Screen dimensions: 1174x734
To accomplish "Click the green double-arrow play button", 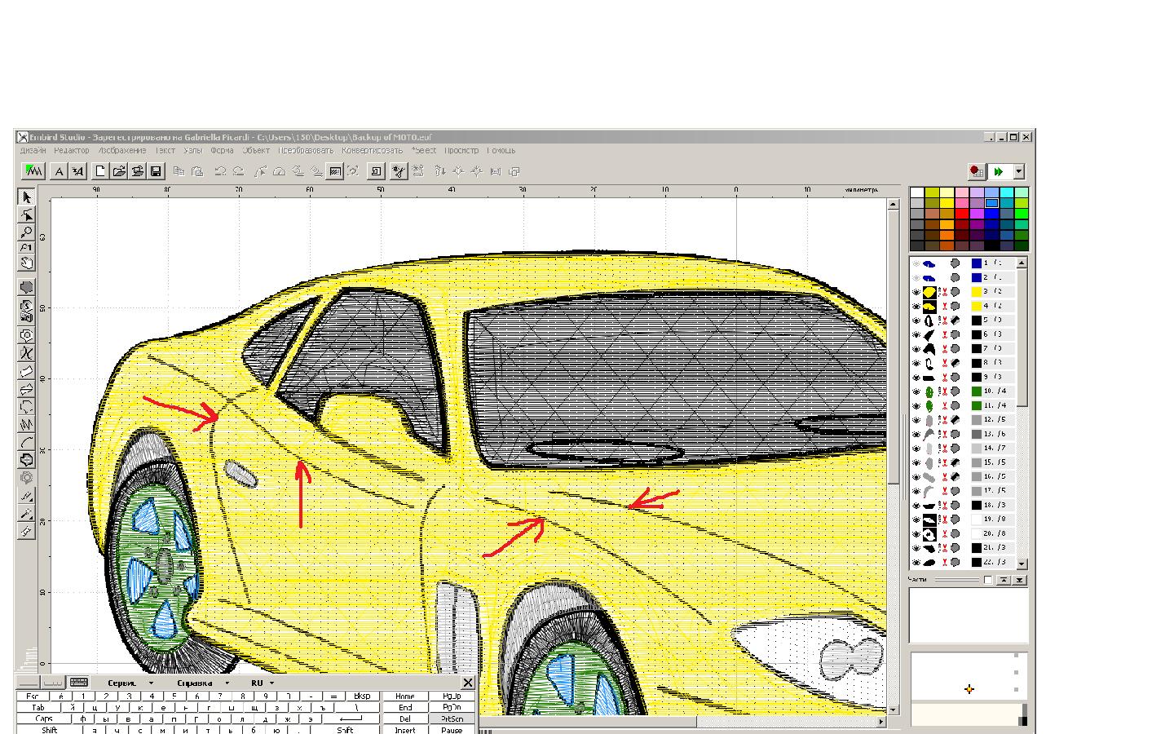I will (x=999, y=171).
